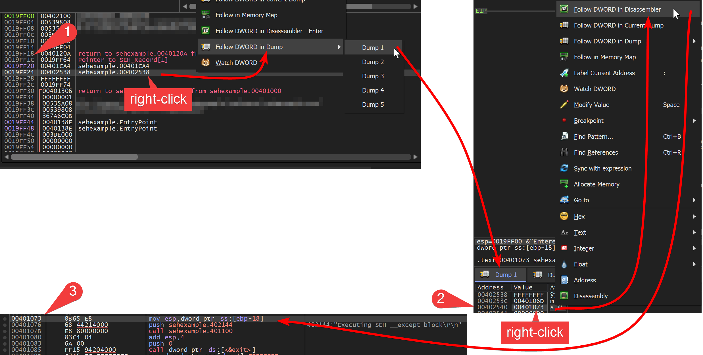Toggle the breakpoint dot at address 00401085
The height and width of the screenshot is (355, 703).
click(5, 350)
